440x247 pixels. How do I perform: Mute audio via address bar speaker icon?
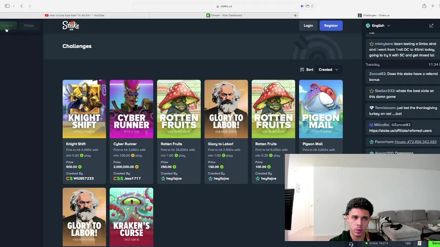pyautogui.click(x=302, y=6)
